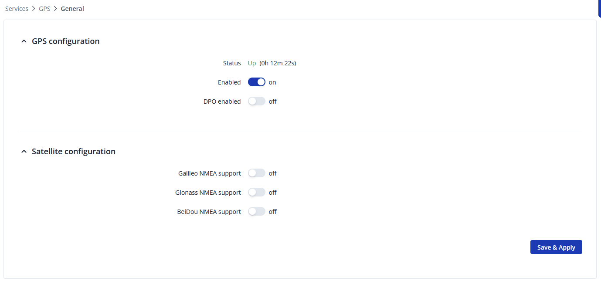
Task: Go to Services in the breadcrumb
Action: [17, 9]
